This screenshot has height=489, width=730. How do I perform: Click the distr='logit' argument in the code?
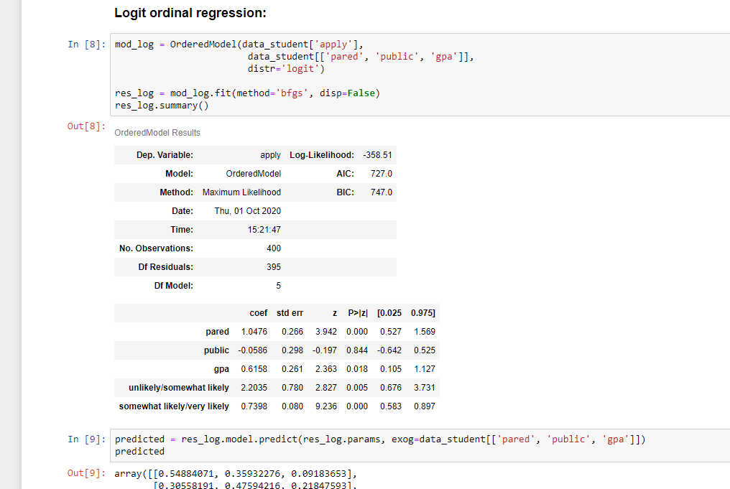point(283,67)
